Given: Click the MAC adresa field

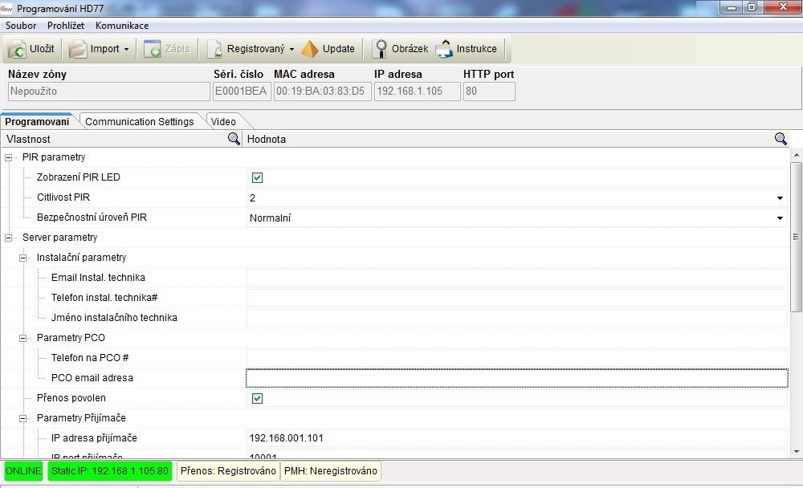Looking at the screenshot, I should 322,91.
